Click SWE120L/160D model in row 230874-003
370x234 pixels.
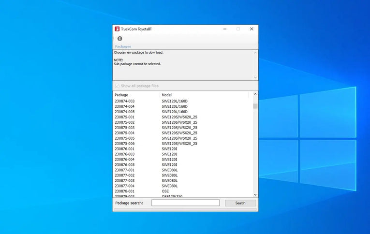pyautogui.click(x=175, y=101)
